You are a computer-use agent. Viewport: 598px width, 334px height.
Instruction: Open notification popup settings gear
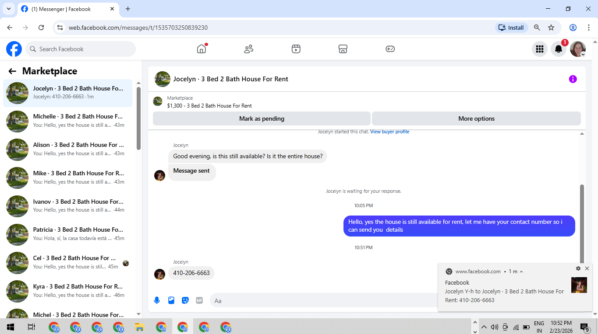pos(578,268)
